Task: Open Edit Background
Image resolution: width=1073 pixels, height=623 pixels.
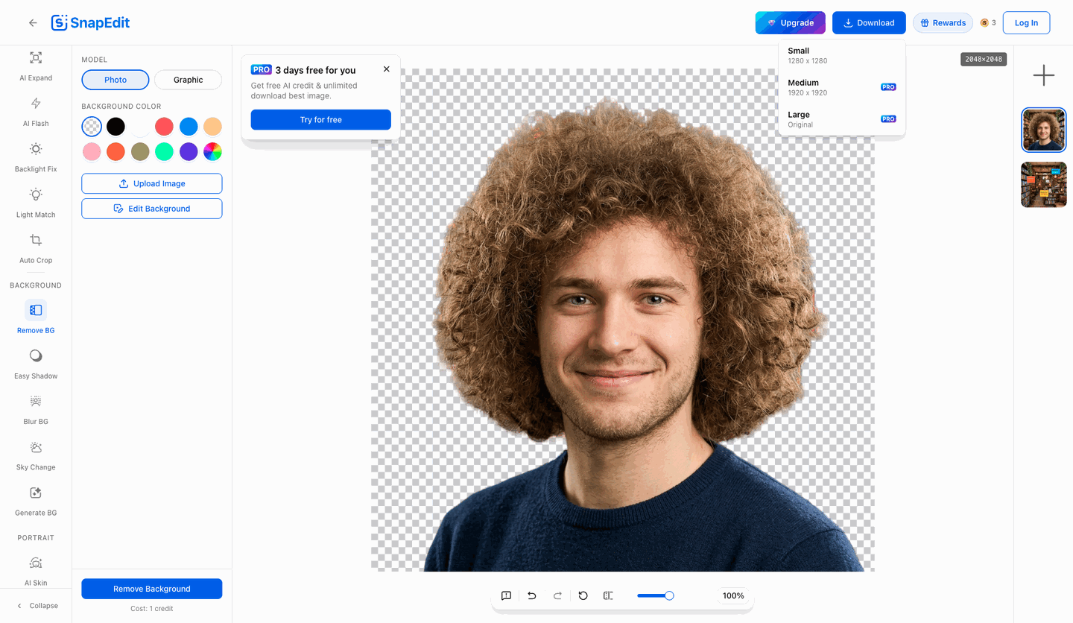Action: tap(152, 209)
